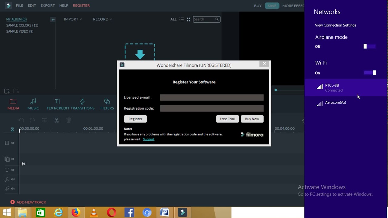
Task: Open the EXPORT menu
Action: (48, 5)
